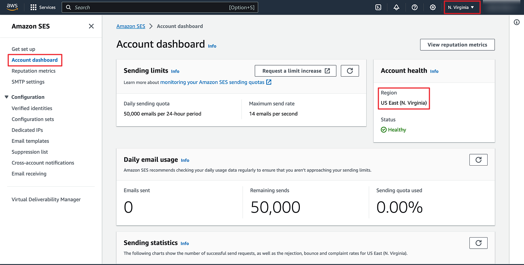Launch CloudShell from the top bar
This screenshot has height=265, width=524.
click(x=378, y=7)
